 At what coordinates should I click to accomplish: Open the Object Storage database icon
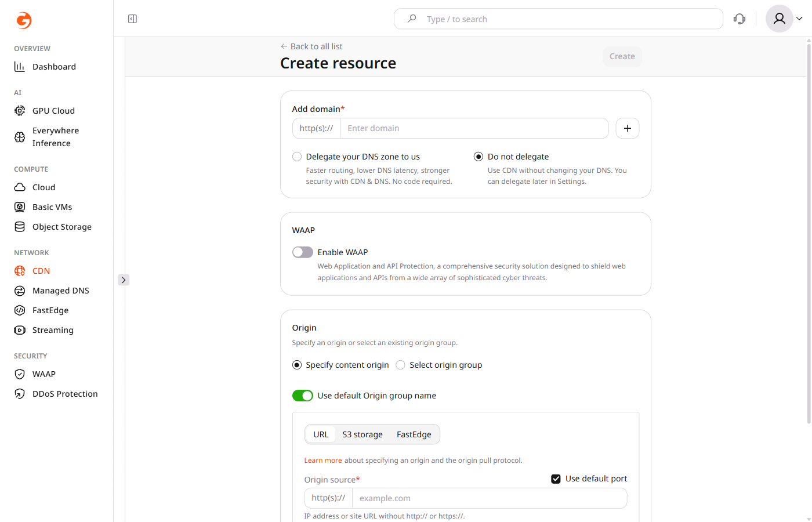(20, 227)
